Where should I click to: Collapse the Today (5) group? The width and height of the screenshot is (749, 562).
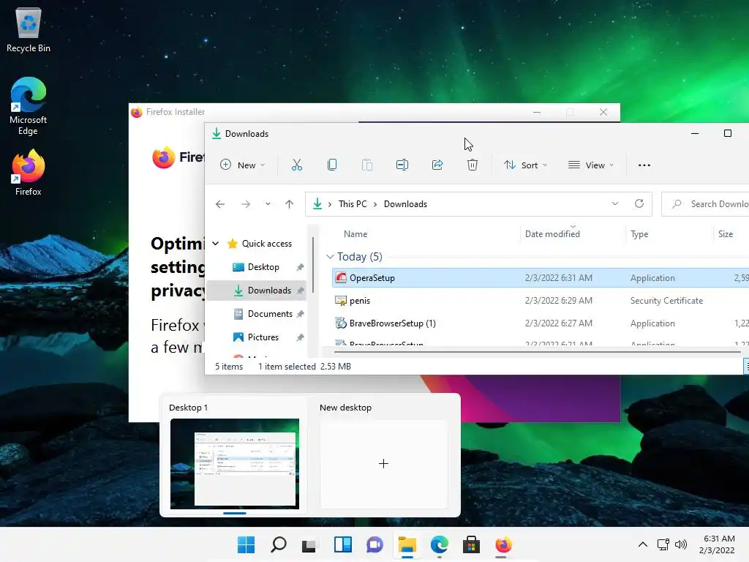[330, 257]
